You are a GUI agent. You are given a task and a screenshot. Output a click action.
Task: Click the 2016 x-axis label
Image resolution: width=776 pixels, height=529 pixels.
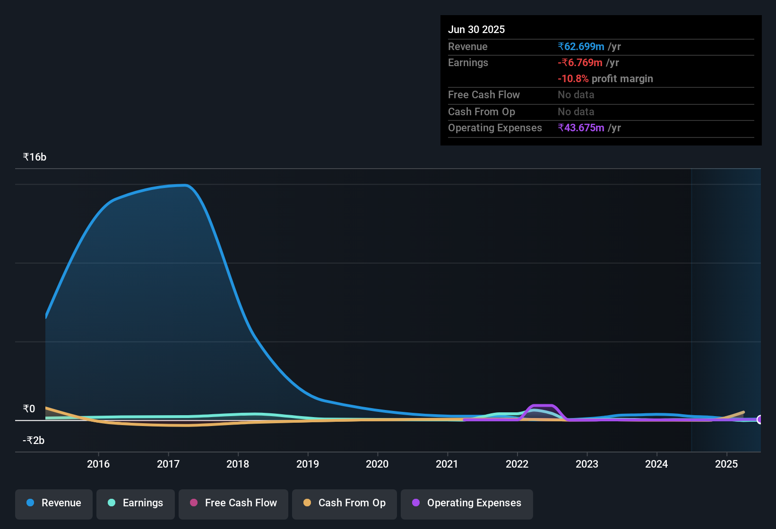click(x=98, y=464)
